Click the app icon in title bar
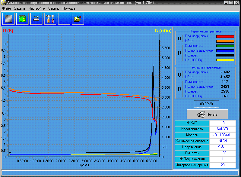Image resolution: width=241 pixels, height=177 pixels. 3,3
